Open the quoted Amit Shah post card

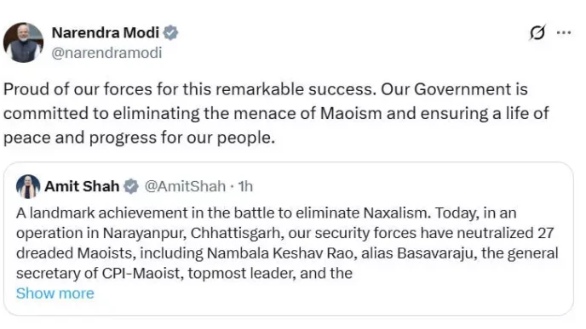pos(289,239)
